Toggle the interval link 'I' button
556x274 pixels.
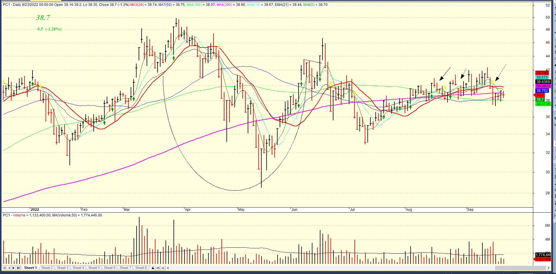click(163, 268)
